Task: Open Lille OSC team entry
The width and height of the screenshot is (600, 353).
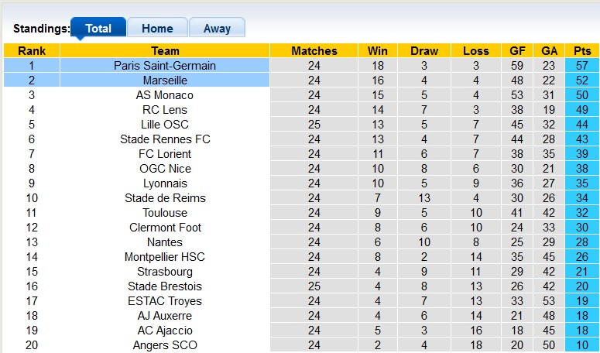Action: 165,125
